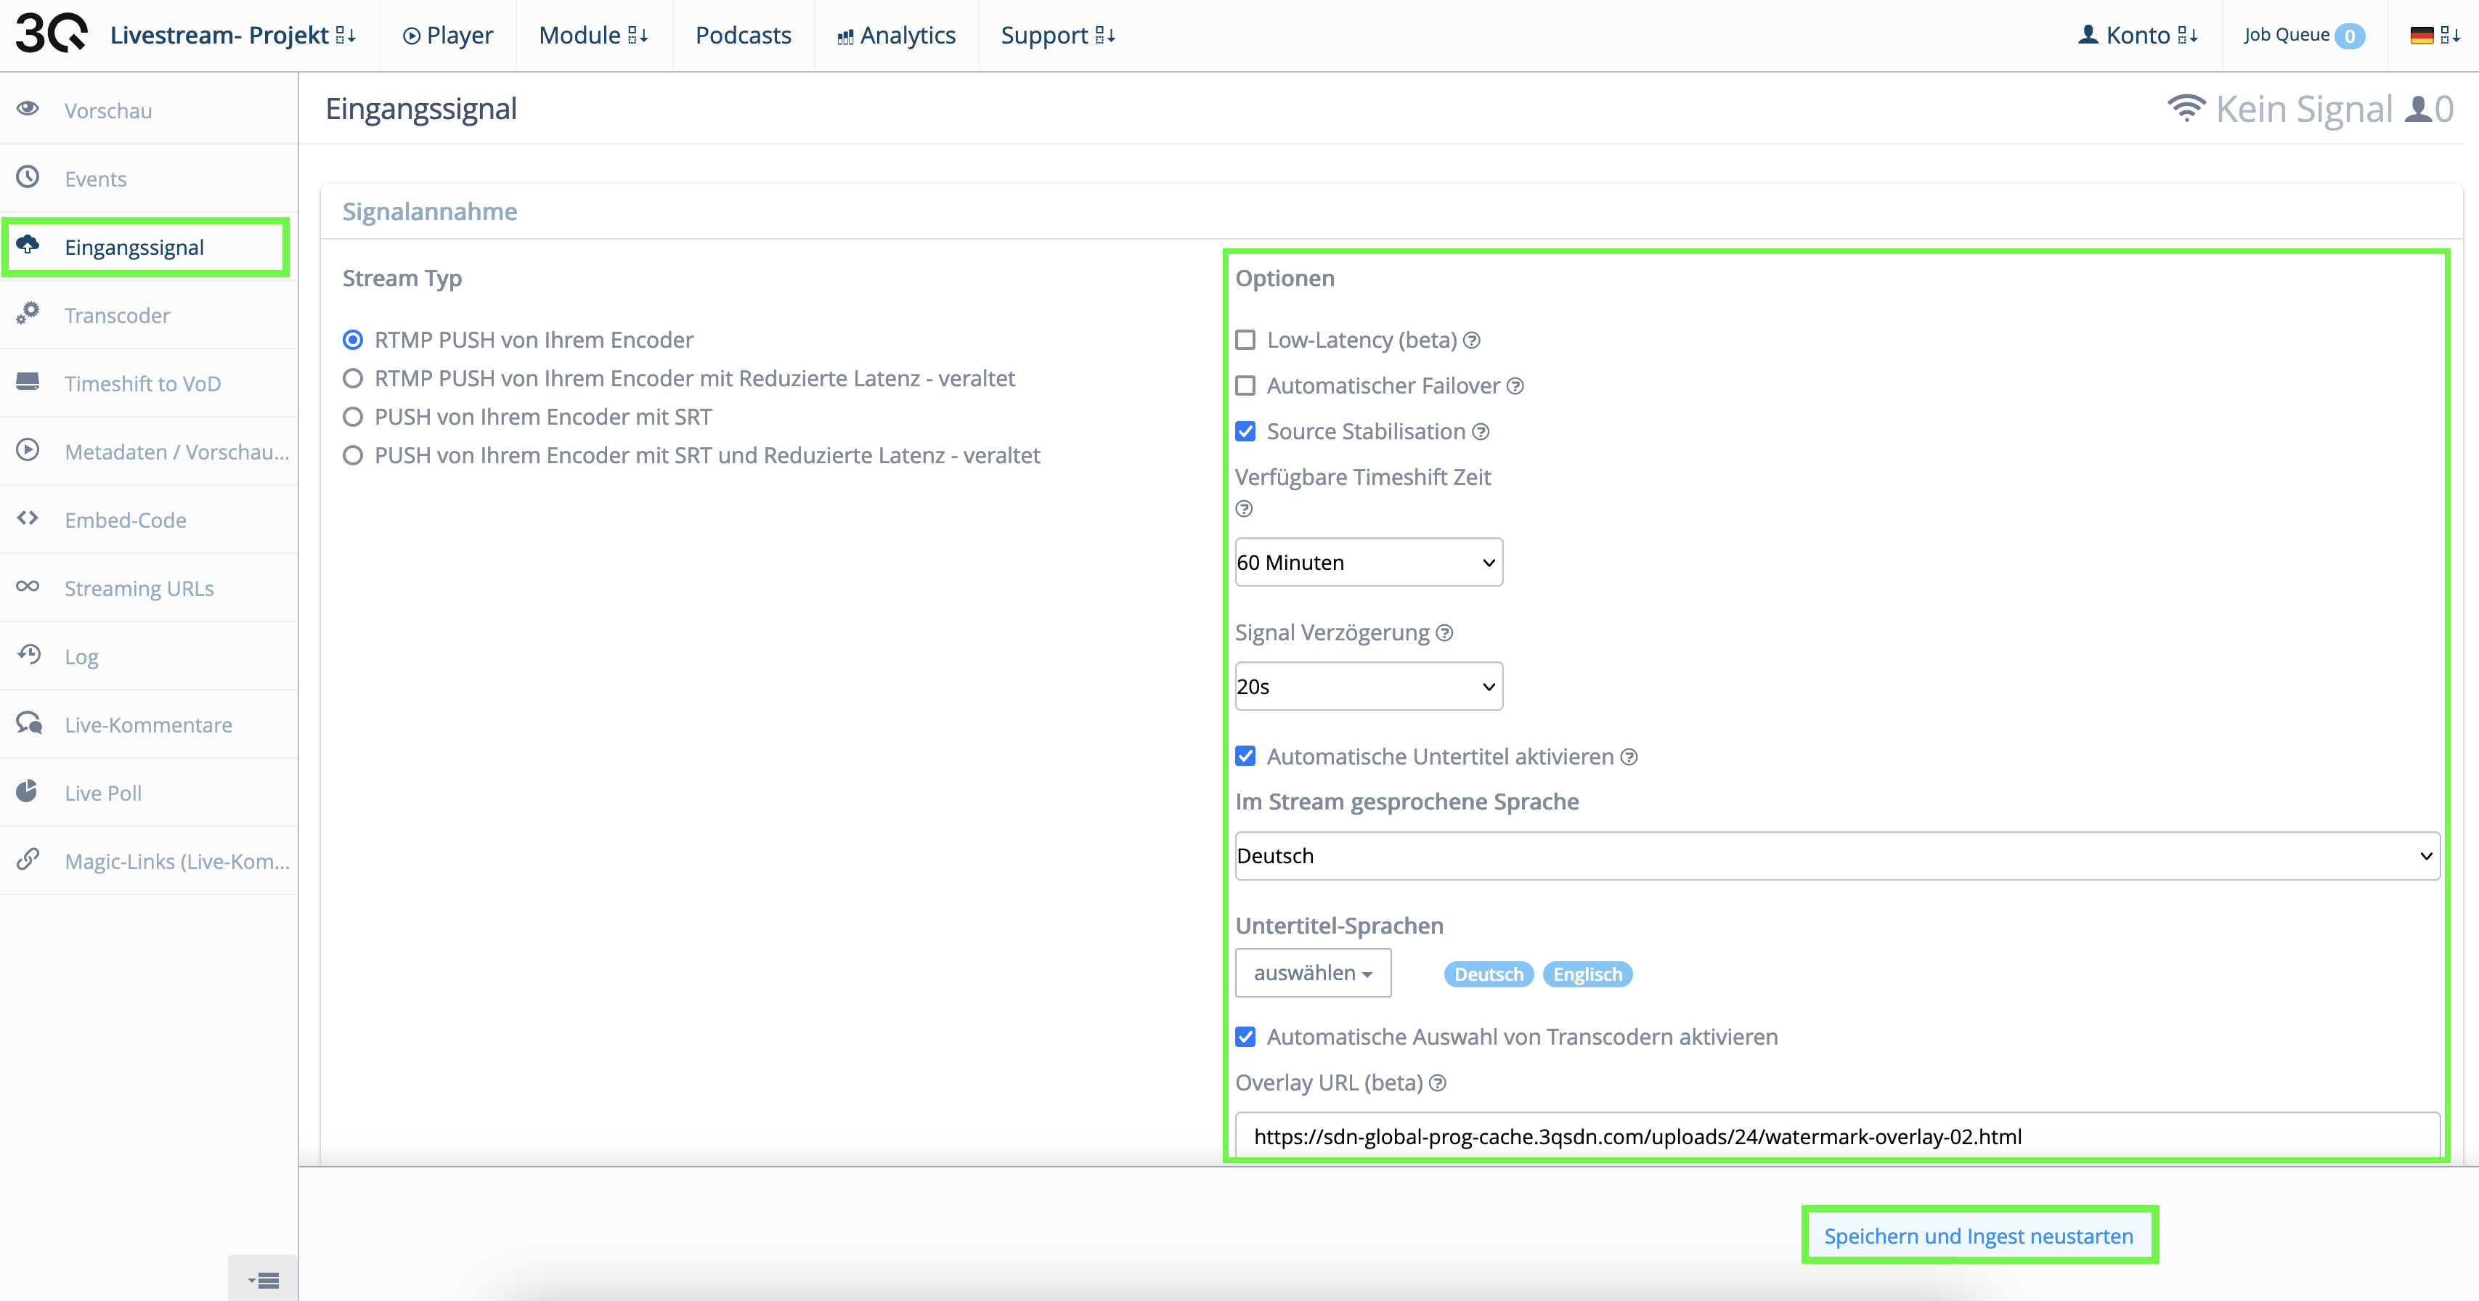Click the code brackets icon beside Embed-Code
This screenshot has height=1301, width=2479.
pyautogui.click(x=28, y=518)
